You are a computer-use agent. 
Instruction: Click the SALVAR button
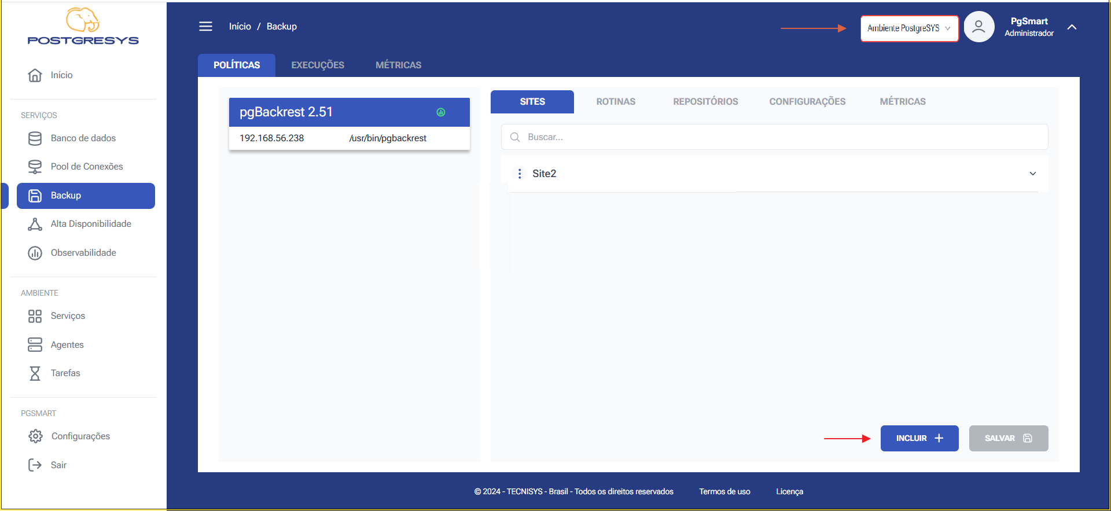point(1009,439)
